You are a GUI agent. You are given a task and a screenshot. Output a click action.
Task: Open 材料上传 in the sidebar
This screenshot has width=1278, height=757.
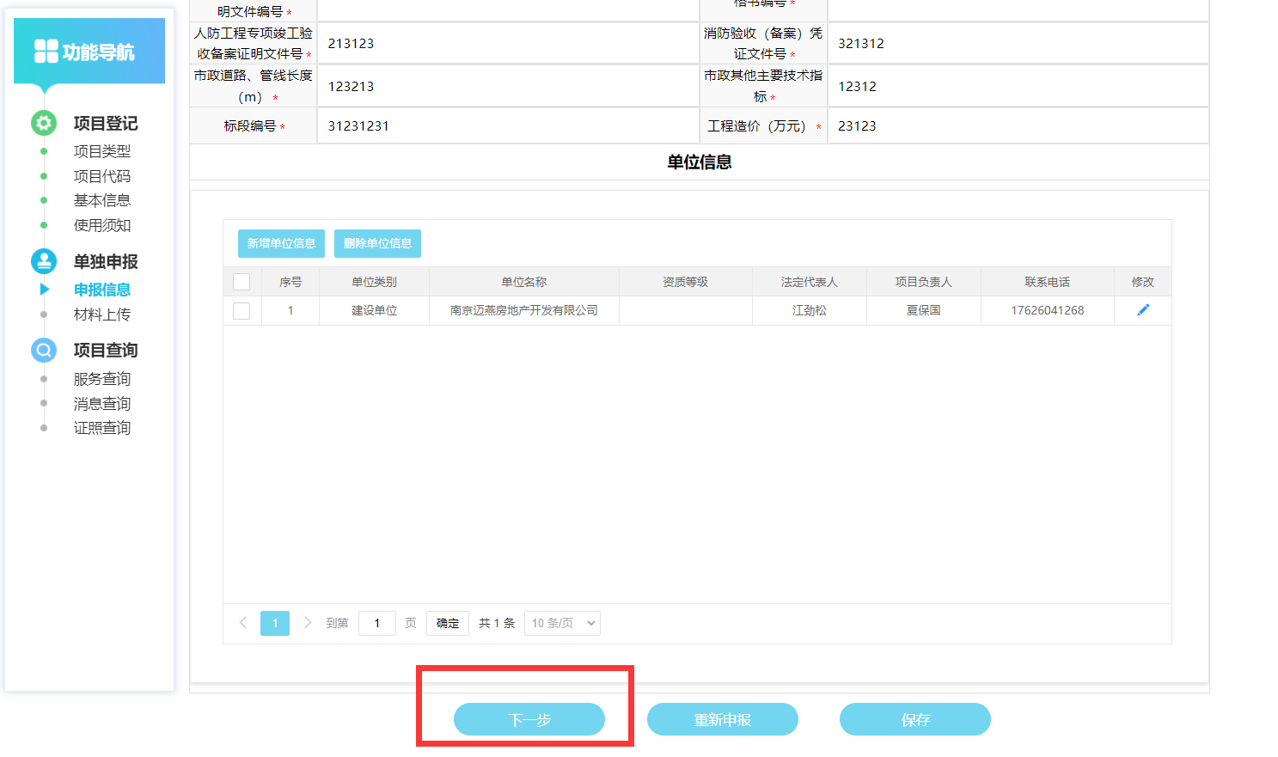pos(101,314)
